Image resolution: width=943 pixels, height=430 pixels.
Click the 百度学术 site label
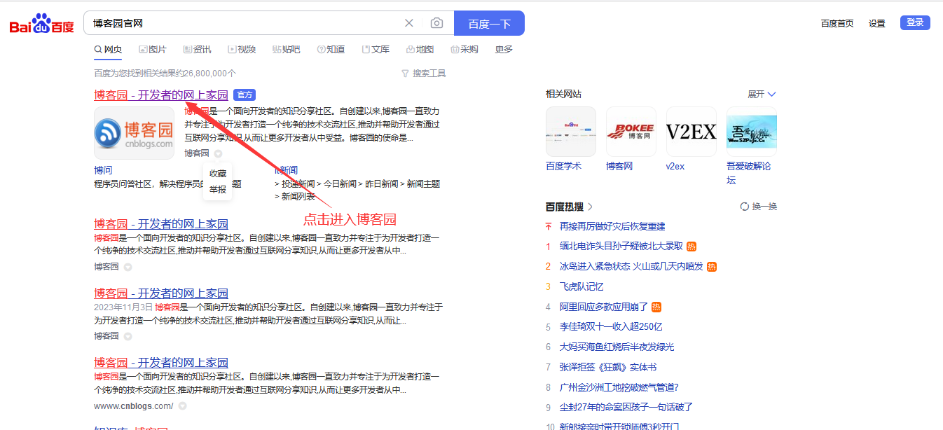pos(563,166)
